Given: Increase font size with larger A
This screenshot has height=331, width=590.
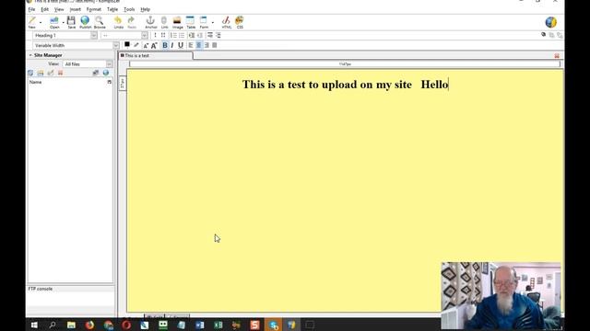Looking at the screenshot, I should [x=154, y=45].
